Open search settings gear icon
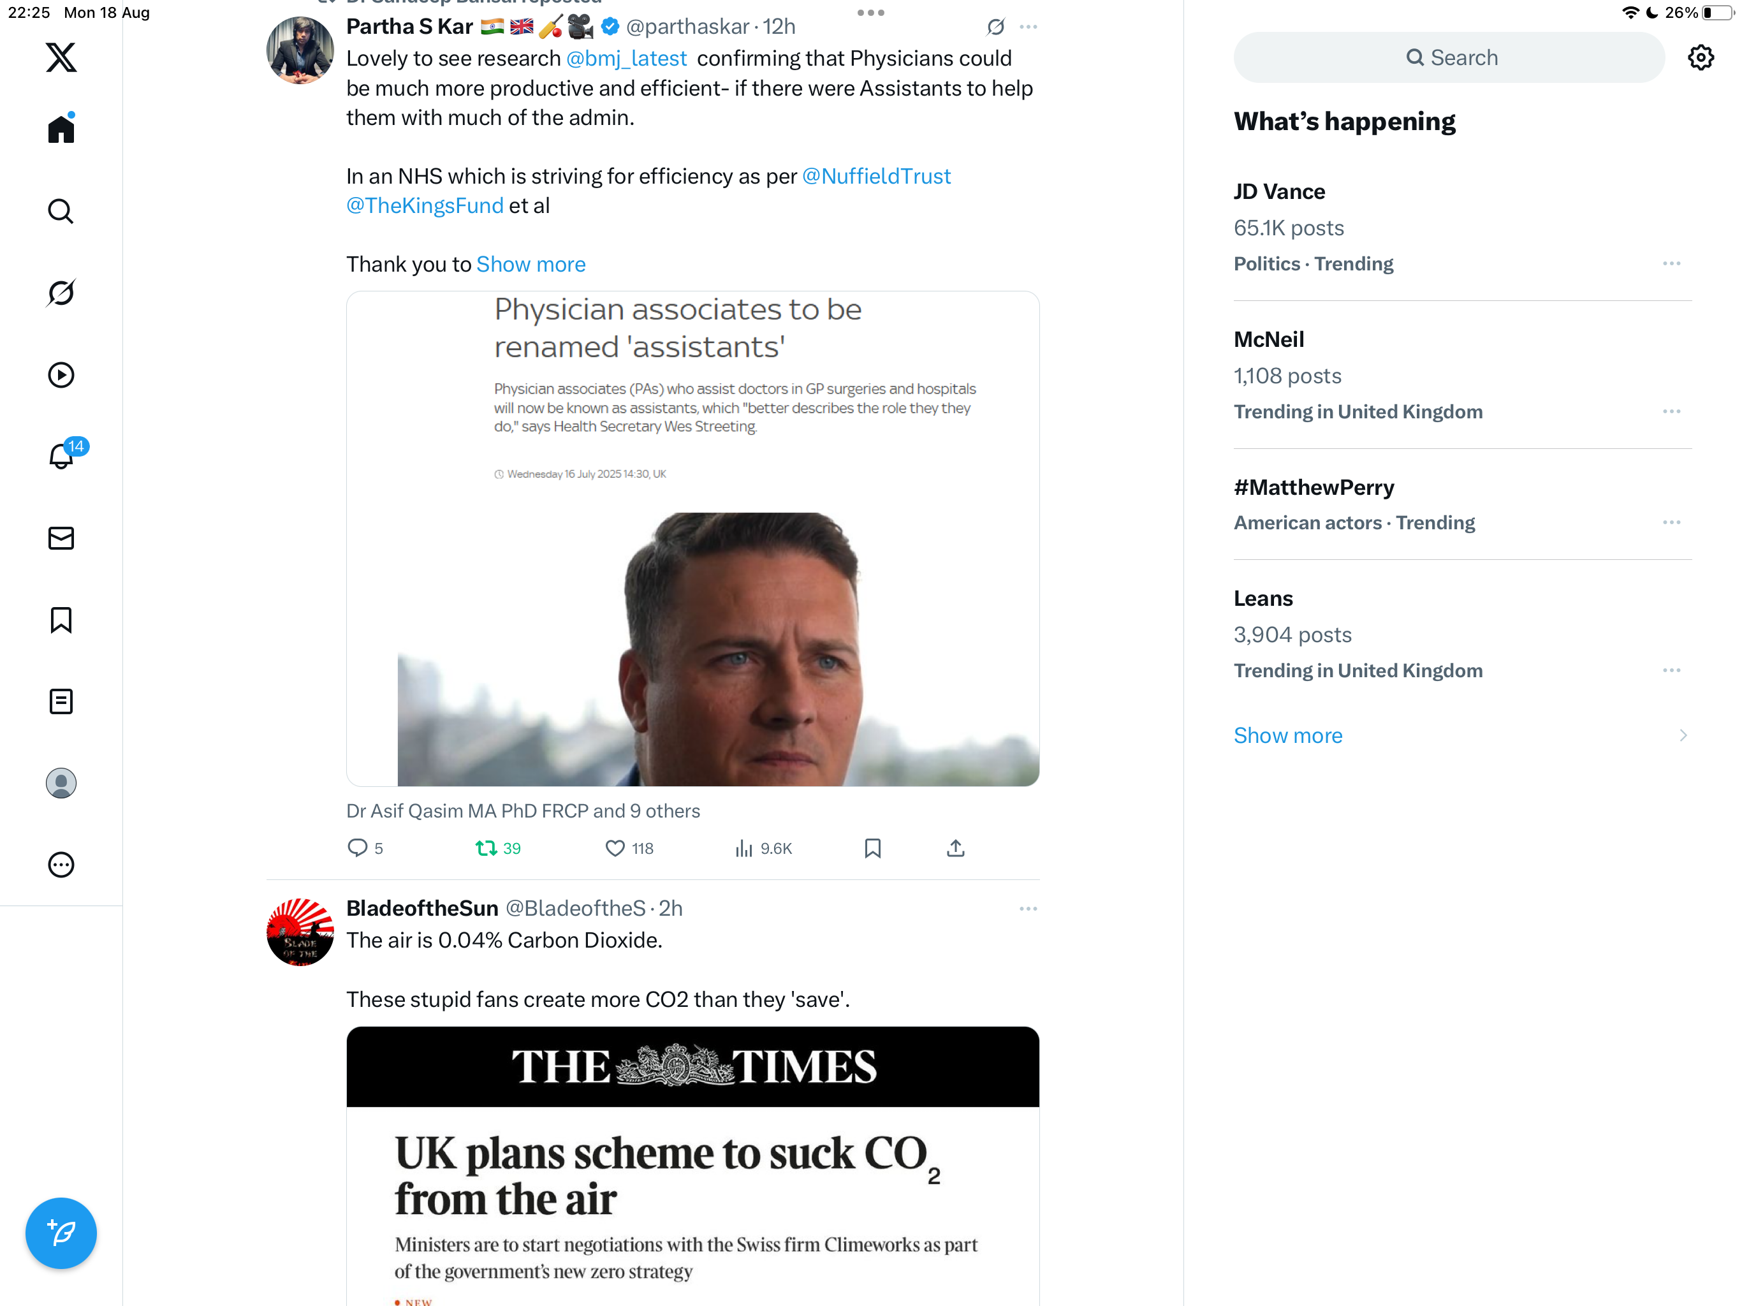Image resolution: width=1742 pixels, height=1306 pixels. [x=1701, y=57]
